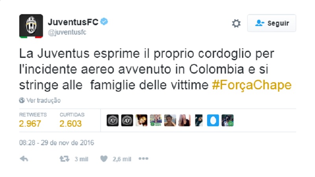315x177 pixels.
Task: Click the 3 mil retweet count
Action: point(82,159)
